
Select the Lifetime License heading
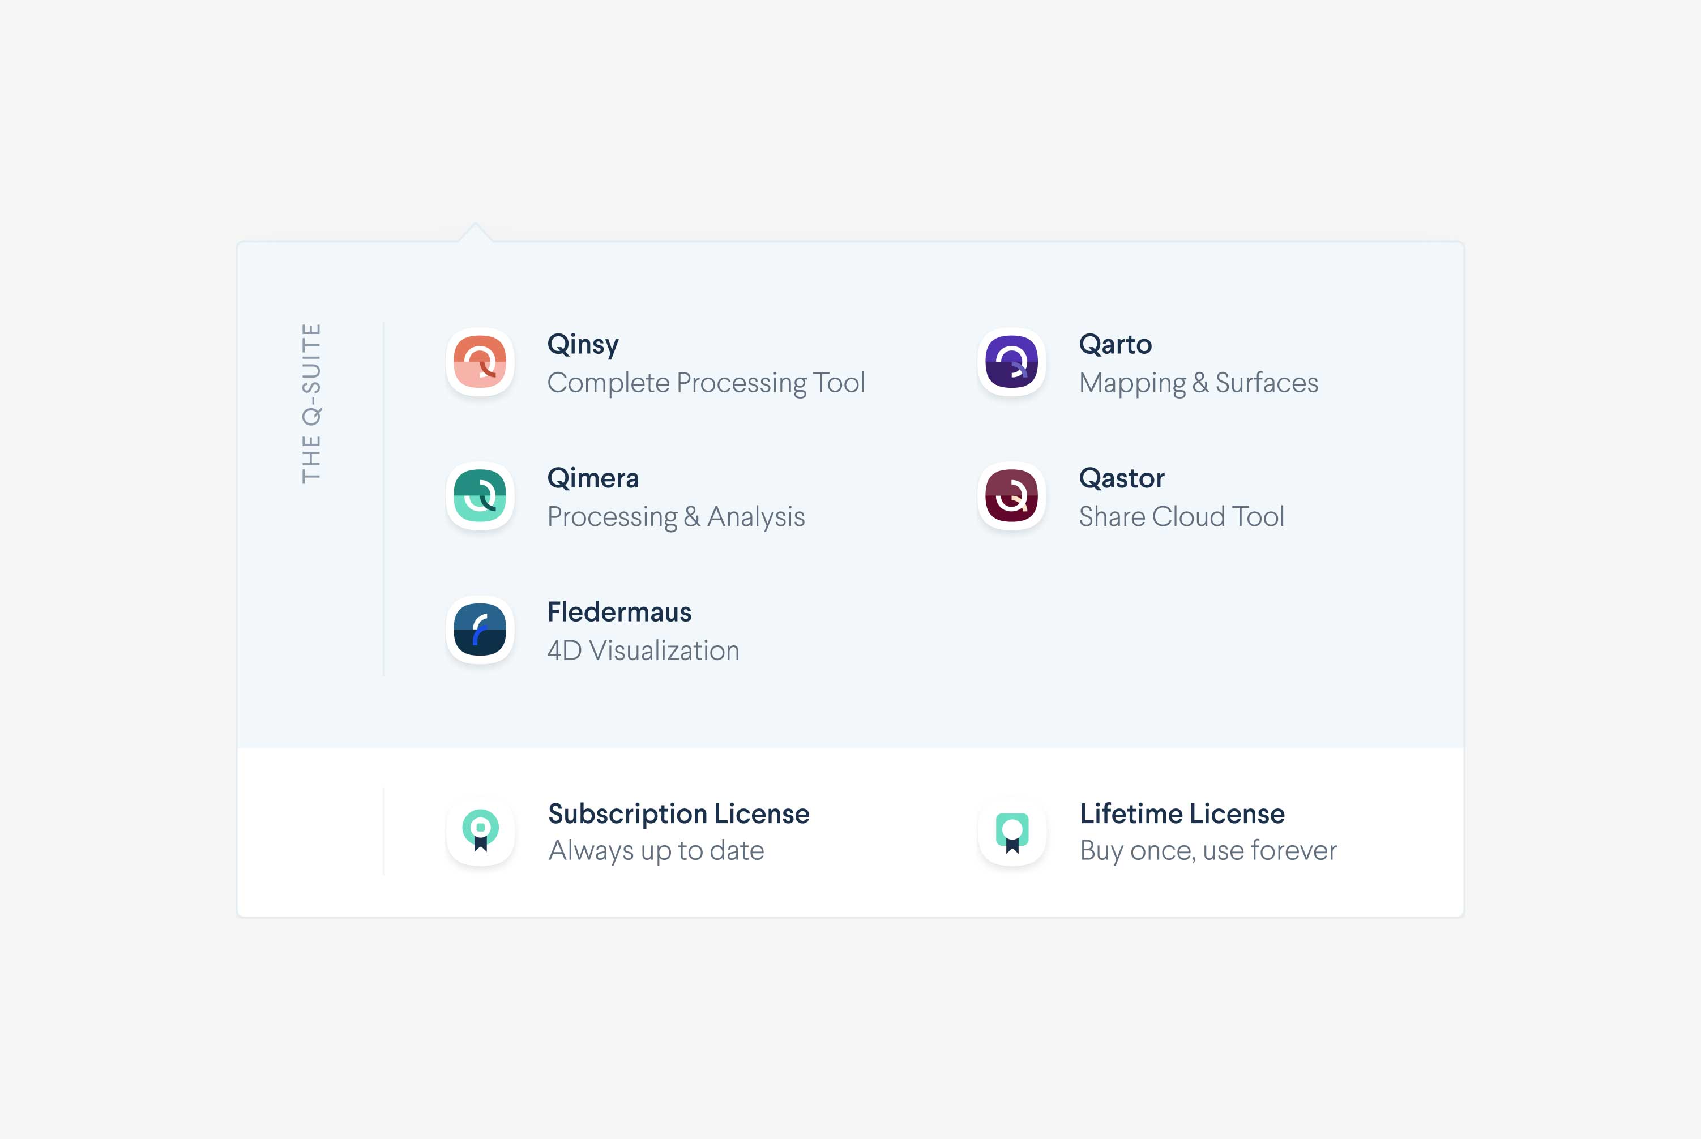pyautogui.click(x=1182, y=813)
